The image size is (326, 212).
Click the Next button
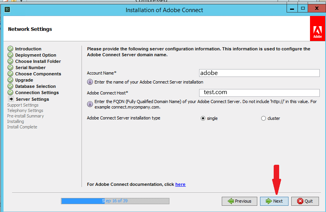point(274,201)
